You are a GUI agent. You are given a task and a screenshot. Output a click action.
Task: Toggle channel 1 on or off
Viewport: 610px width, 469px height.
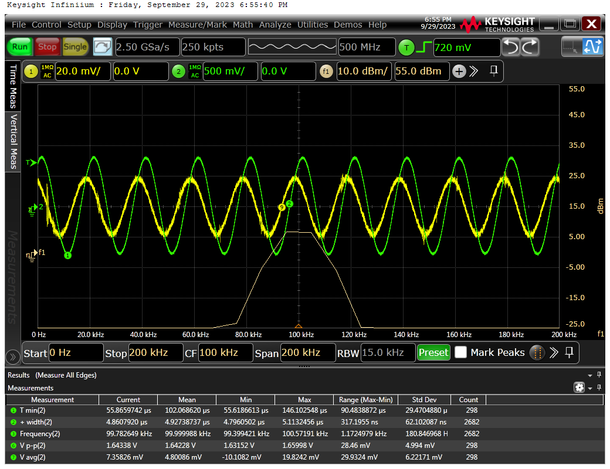click(x=31, y=72)
